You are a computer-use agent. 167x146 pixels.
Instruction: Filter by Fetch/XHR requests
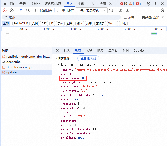point(21,23)
